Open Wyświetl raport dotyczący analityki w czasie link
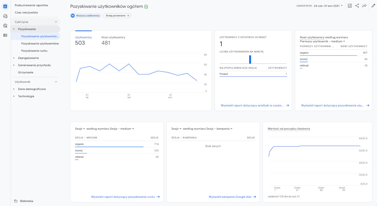The width and height of the screenshot is (377, 206). (255, 106)
